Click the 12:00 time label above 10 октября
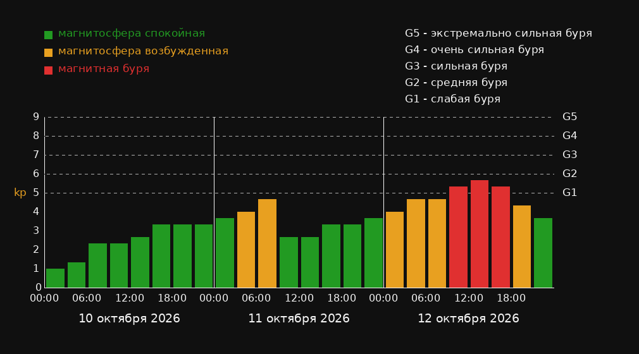 click(x=130, y=298)
